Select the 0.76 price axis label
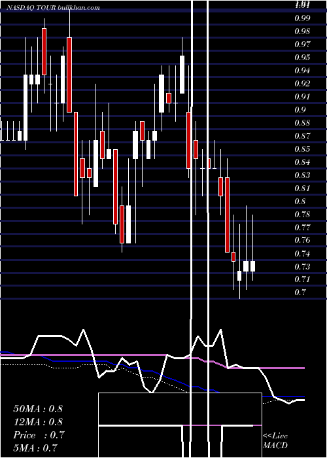The width and height of the screenshot is (327, 458). (x=302, y=240)
